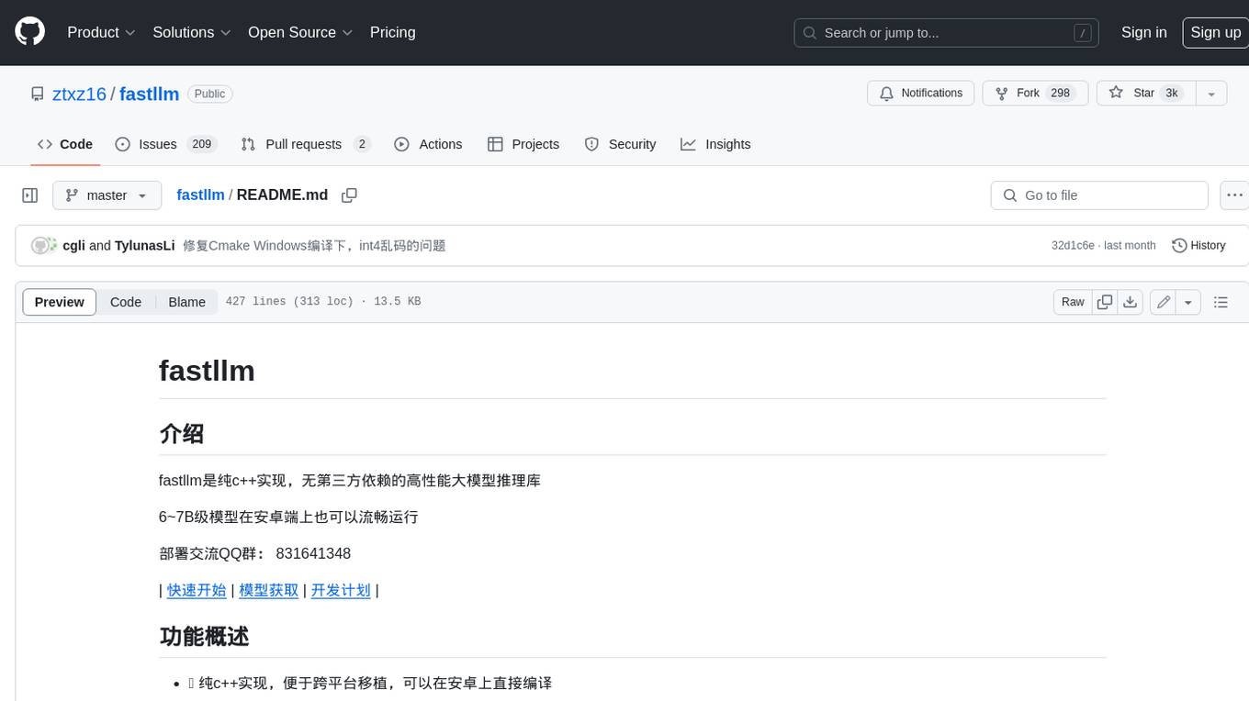
Task: Open the Raw file view
Action: [1073, 302]
